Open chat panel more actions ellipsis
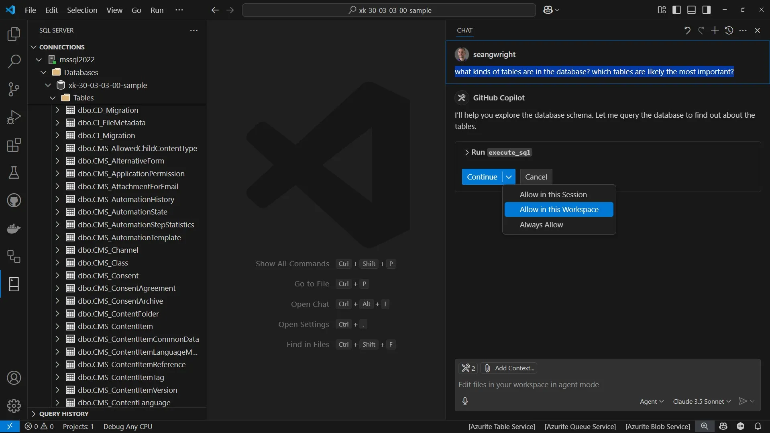The width and height of the screenshot is (770, 433). [743, 31]
